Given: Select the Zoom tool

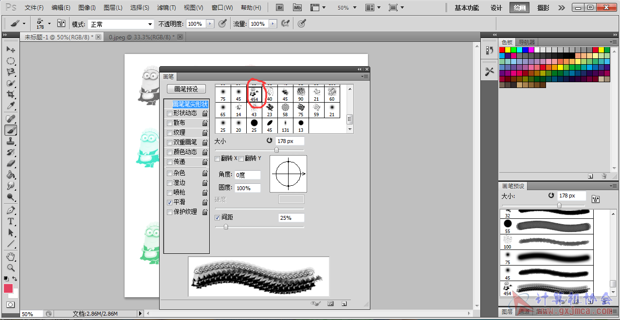Looking at the screenshot, I should (x=10, y=267).
